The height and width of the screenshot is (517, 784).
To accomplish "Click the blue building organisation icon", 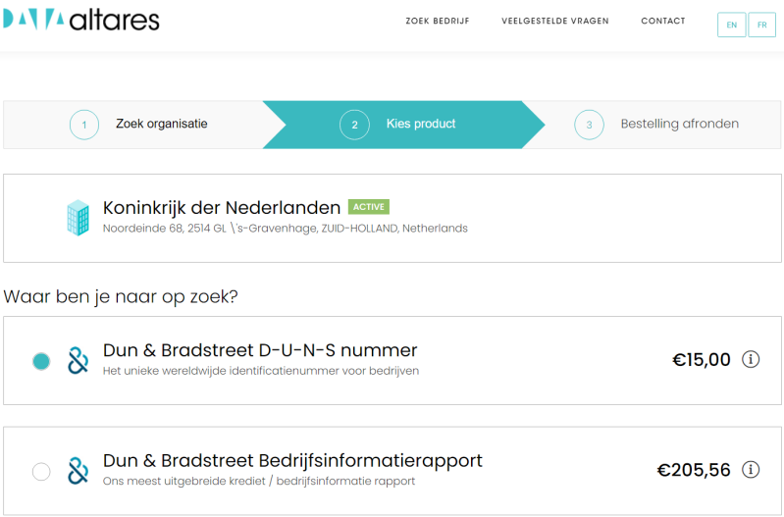I will pyautogui.click(x=78, y=217).
